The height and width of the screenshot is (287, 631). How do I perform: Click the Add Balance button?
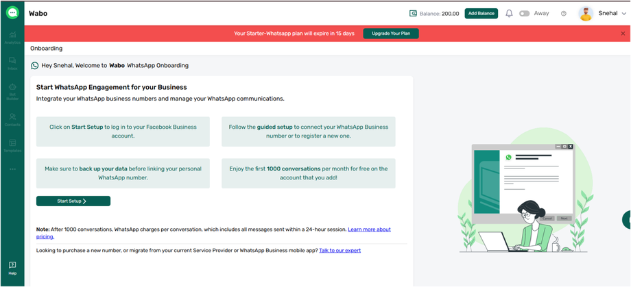481,14
